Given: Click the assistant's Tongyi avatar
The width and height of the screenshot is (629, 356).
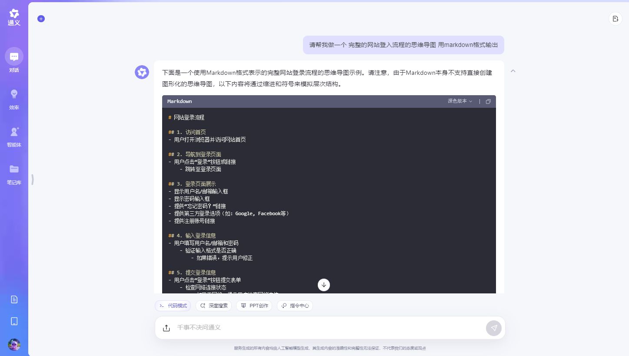Looking at the screenshot, I should pyautogui.click(x=142, y=72).
